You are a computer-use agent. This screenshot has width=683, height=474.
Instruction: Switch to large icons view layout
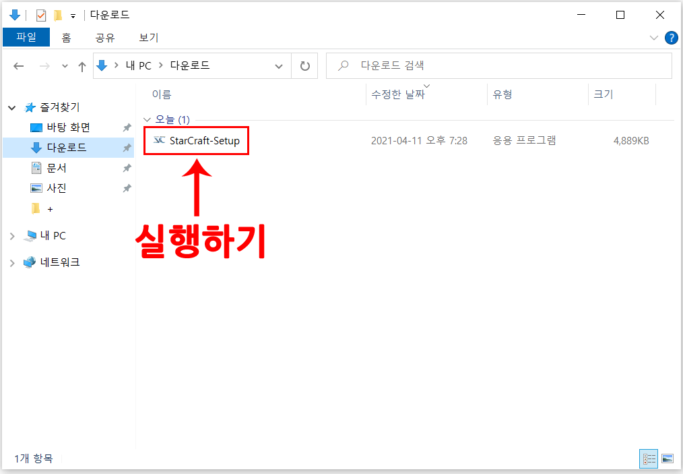coord(668,458)
